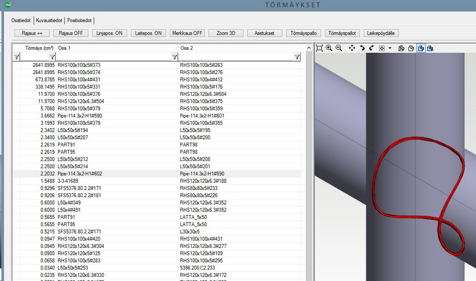The width and height of the screenshot is (476, 281).
Task: Open the Törmäys column filter
Action: (x=52, y=57)
